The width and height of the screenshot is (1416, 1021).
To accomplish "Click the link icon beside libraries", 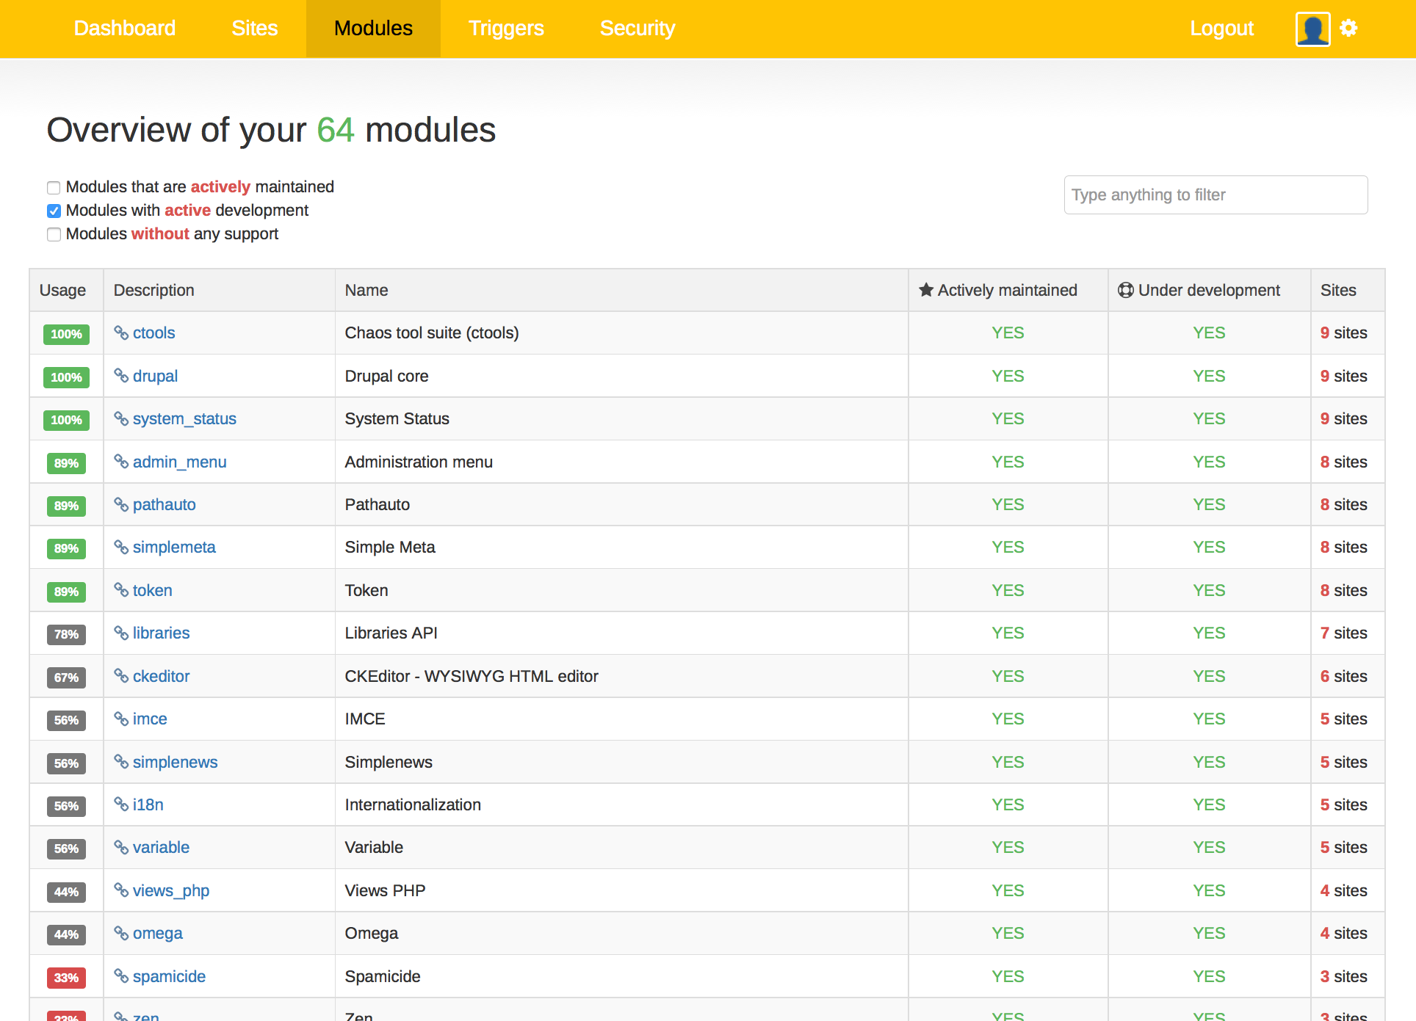I will pos(121,633).
